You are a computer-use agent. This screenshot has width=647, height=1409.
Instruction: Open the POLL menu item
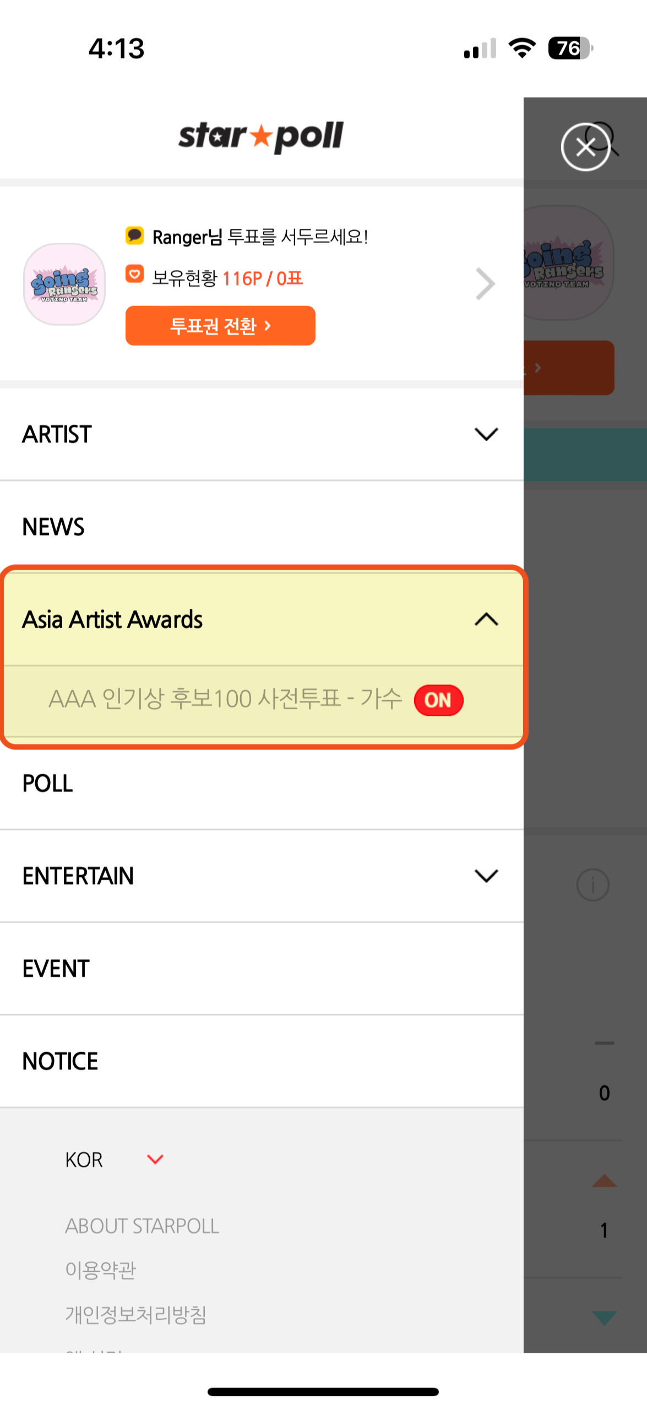coord(48,783)
